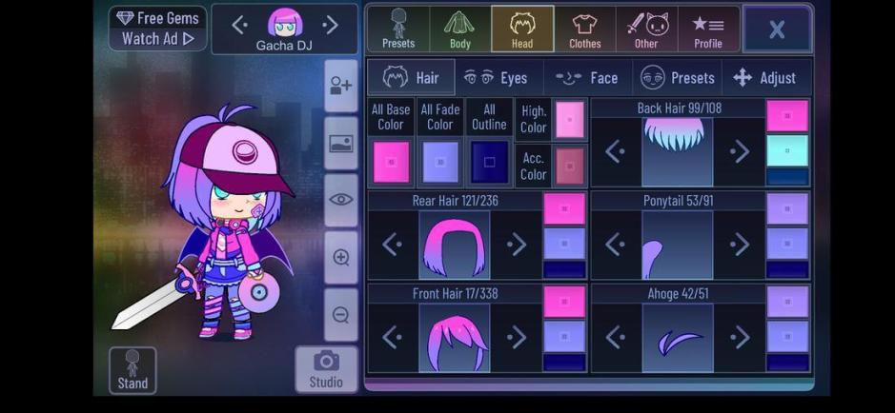Open the Clothes category tab
The height and width of the screenshot is (413, 895).
point(585,29)
